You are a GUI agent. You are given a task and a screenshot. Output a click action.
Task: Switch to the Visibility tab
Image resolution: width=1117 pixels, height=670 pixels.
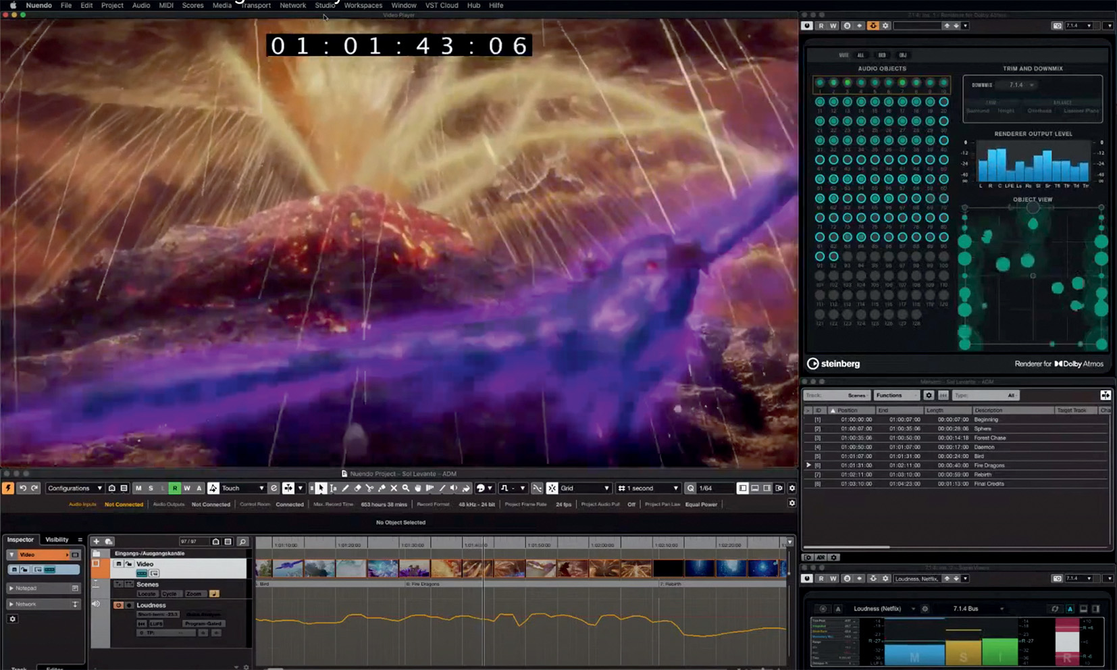tap(57, 540)
